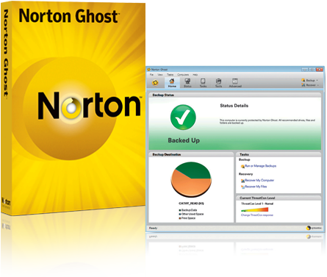327x277 pixels.
Task: Click the Backup quick action at top right
Action: (x=309, y=80)
